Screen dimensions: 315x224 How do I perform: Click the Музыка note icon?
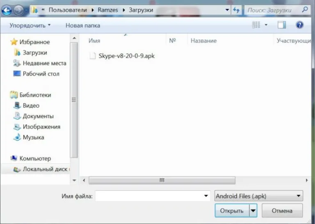pyautogui.click(x=17, y=137)
